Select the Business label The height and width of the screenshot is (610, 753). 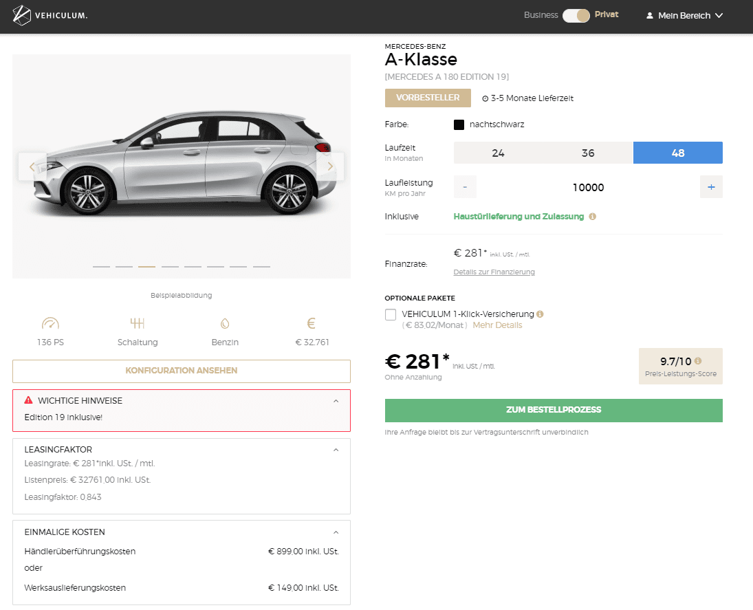(x=541, y=15)
